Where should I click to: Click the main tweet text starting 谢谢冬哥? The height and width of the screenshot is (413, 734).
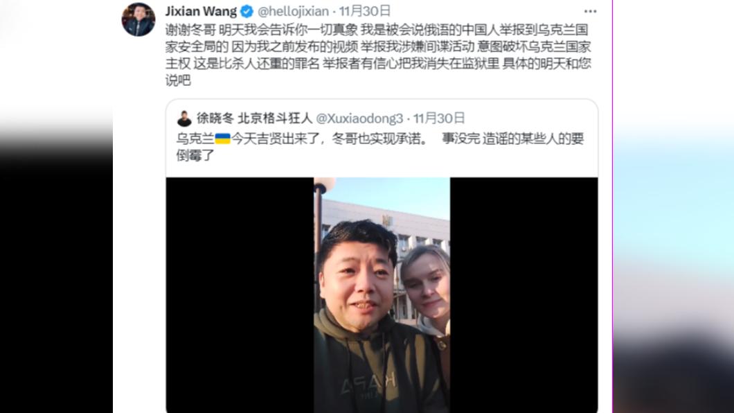point(378,55)
